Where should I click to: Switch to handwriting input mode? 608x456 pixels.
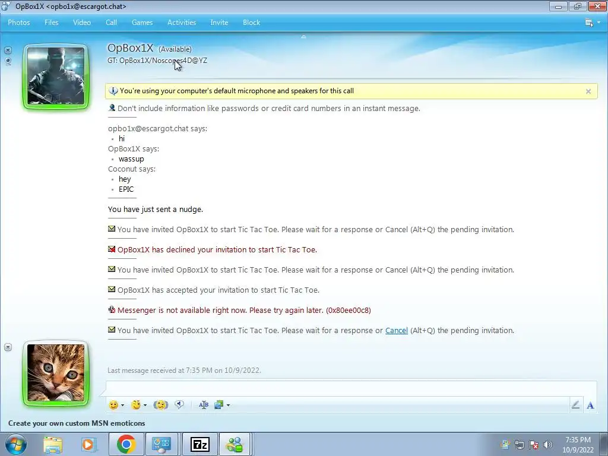pos(575,405)
